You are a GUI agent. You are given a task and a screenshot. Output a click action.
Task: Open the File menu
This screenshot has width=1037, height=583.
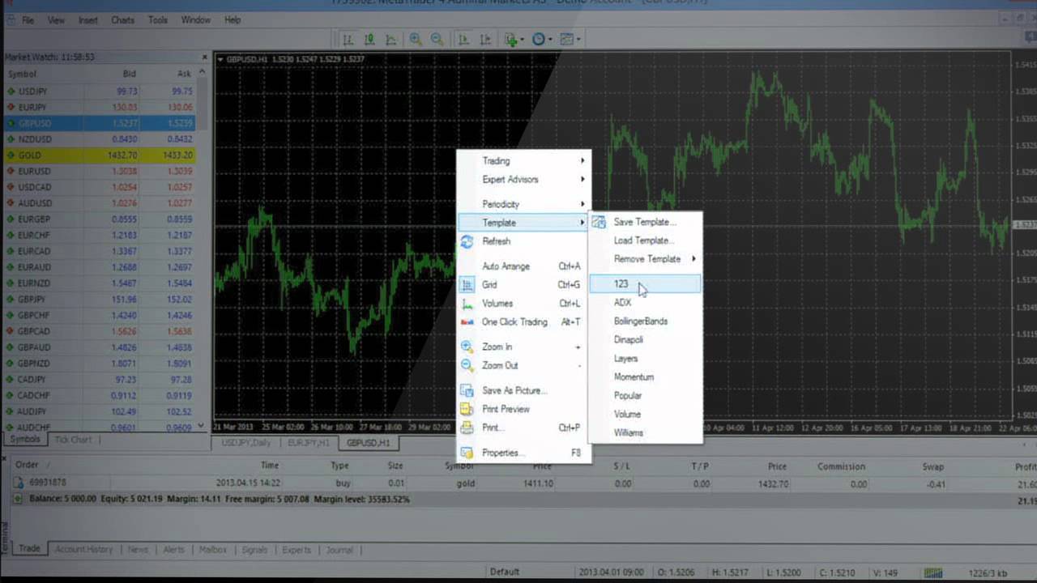coord(28,20)
